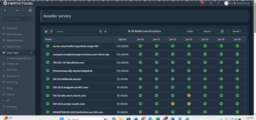Open Excel from the taskbar
Image resolution: width=256 pixels, height=120 pixels.
coord(158,119)
